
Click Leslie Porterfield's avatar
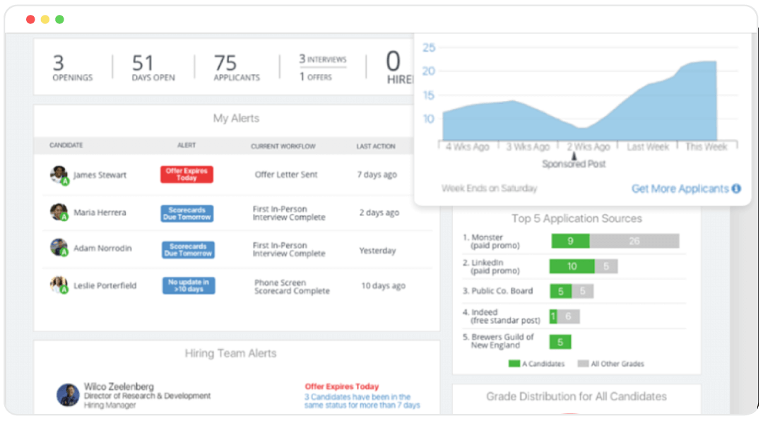click(59, 285)
